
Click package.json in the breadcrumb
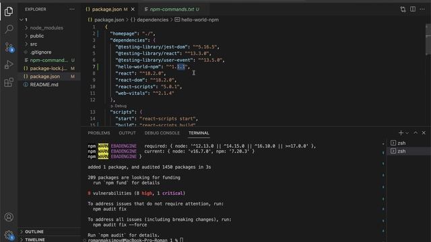(106, 19)
